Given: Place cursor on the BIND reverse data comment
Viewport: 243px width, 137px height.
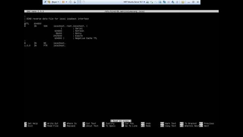Looking at the screenshot, I should 58,19.
